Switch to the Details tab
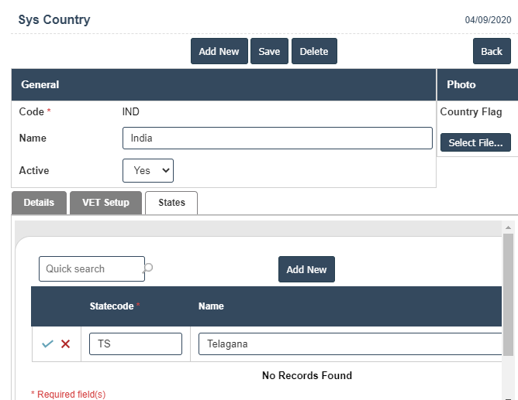The image size is (518, 400). point(39,203)
